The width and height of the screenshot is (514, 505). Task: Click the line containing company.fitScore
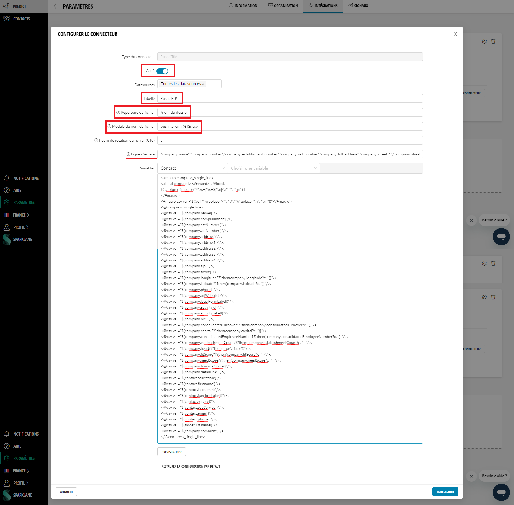[216, 354]
